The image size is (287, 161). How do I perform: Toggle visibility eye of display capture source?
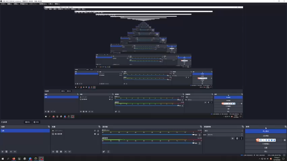pos(95,134)
